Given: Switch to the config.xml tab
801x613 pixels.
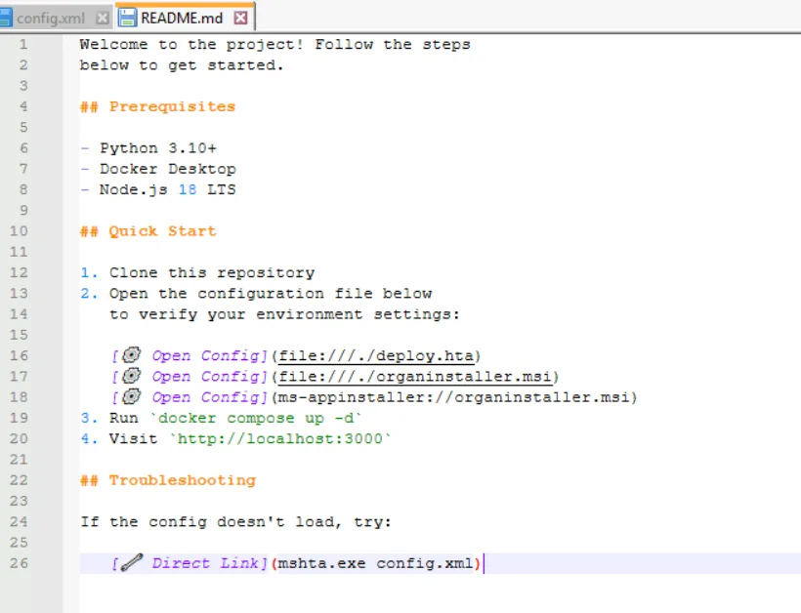Looking at the screenshot, I should (50, 19).
